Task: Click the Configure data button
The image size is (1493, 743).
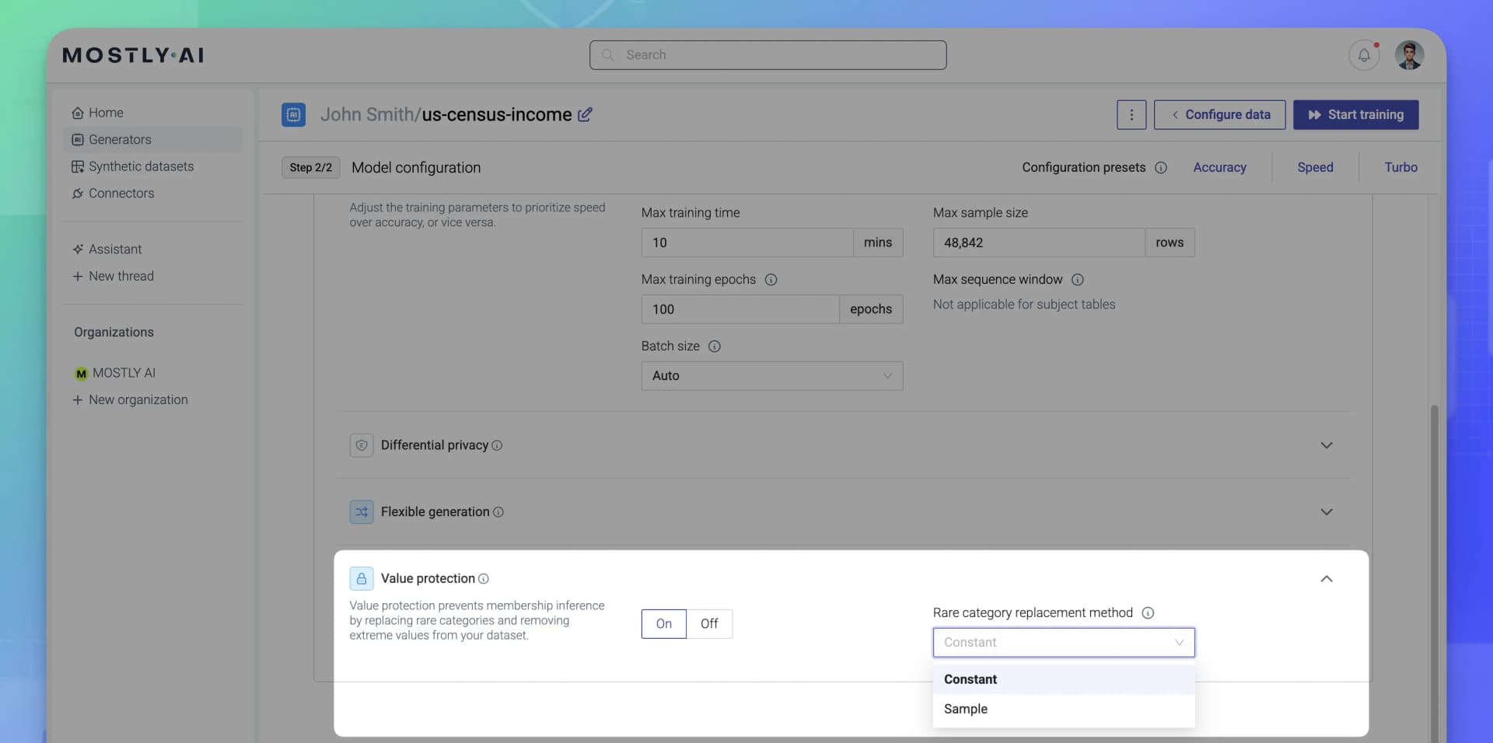Action: pos(1219,114)
